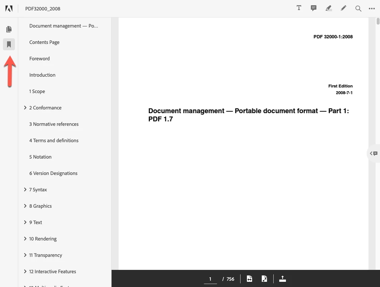This screenshot has width=380, height=287.
Task: Jump to the Foreword bookmark
Action: 39,58
